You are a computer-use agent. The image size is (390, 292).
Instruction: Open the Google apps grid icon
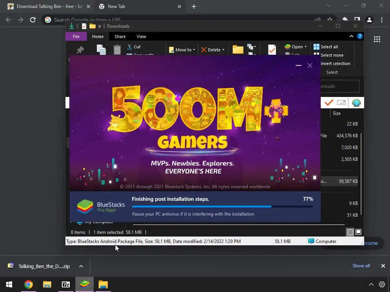pos(377,39)
